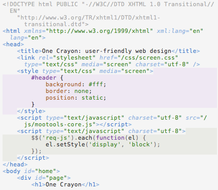The width and height of the screenshot is (218, 190).
Task: Click the 'rel' attribute in link tag
Action: pyautogui.click(x=44, y=58)
